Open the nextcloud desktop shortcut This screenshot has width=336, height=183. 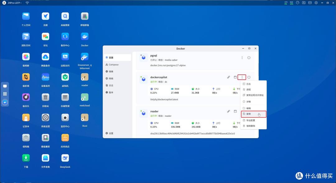pyautogui.click(x=85, y=97)
